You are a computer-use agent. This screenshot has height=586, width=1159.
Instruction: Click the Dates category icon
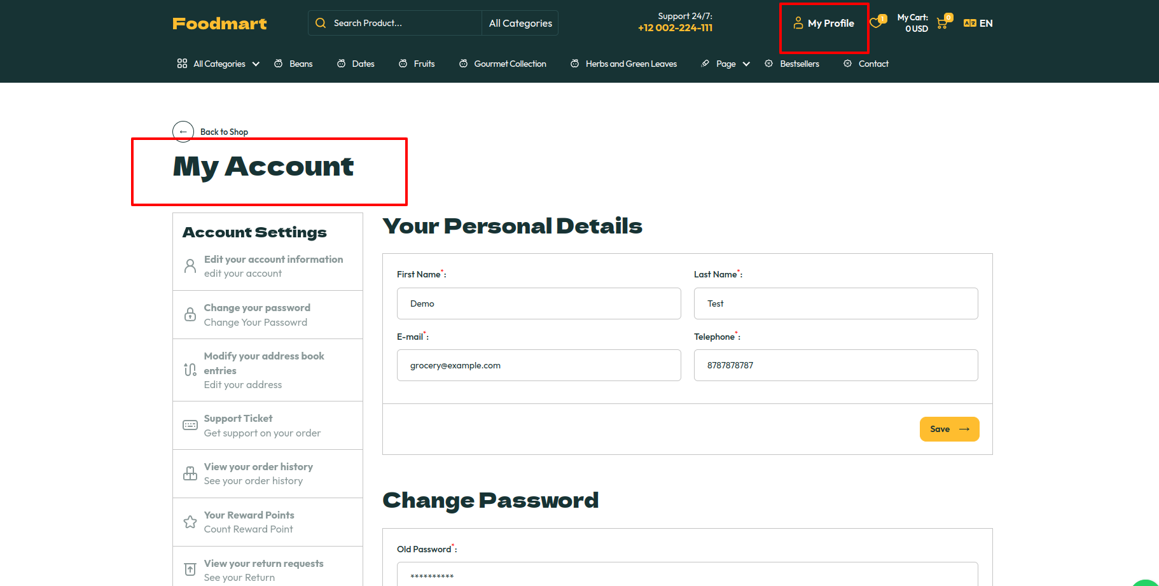(x=342, y=64)
